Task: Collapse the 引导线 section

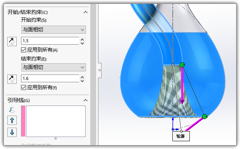Action: [86, 100]
